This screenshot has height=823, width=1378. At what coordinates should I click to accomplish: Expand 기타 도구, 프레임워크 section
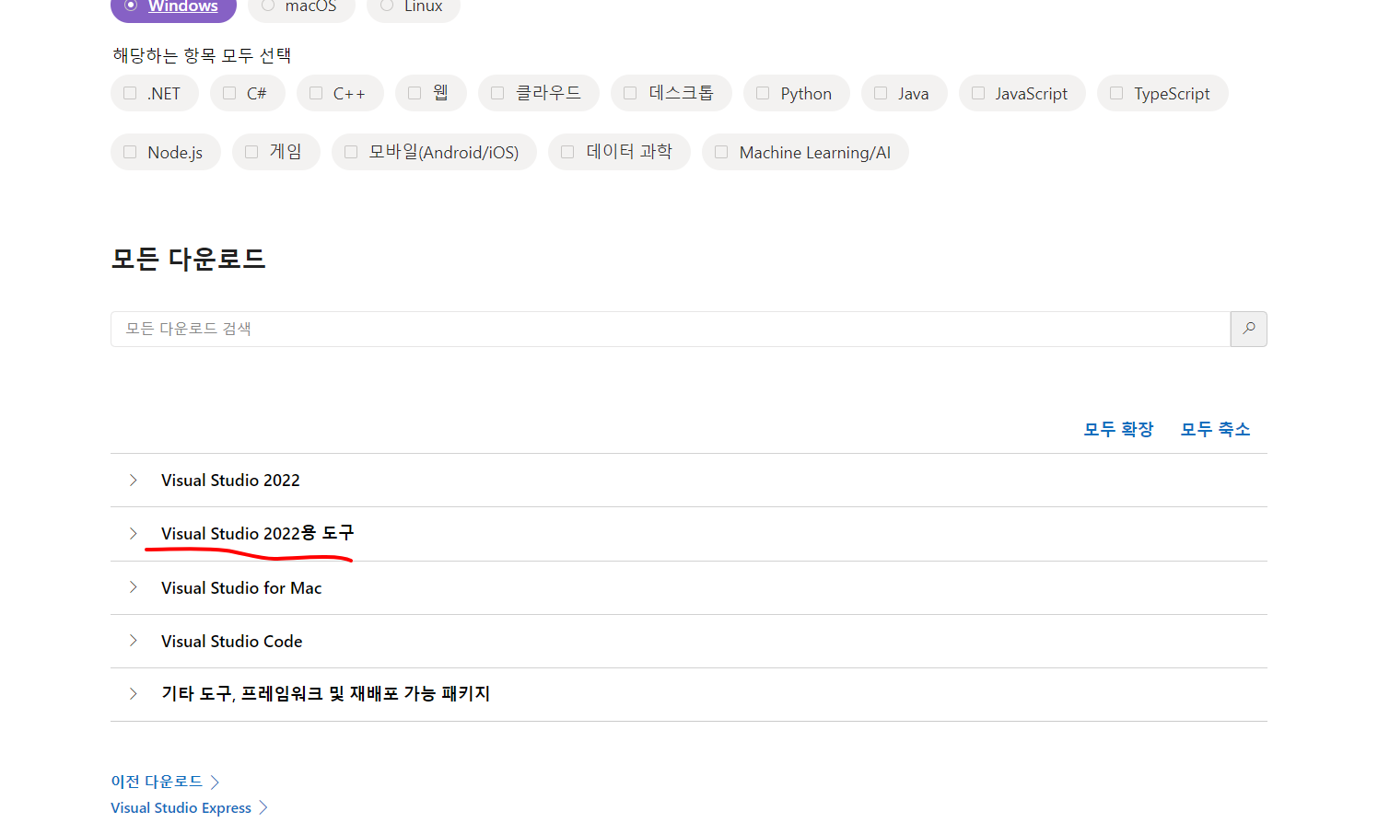[x=689, y=694]
